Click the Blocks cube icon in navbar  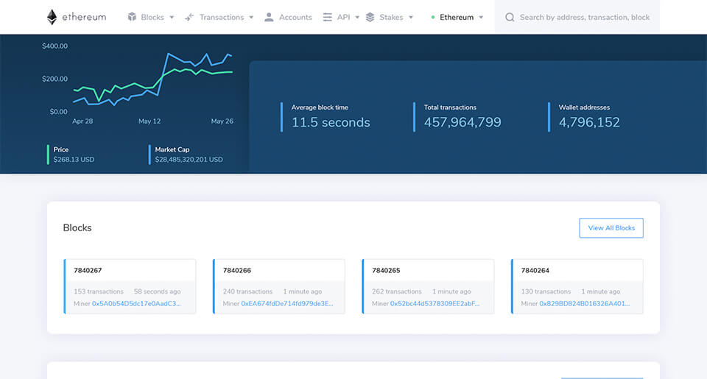point(132,17)
